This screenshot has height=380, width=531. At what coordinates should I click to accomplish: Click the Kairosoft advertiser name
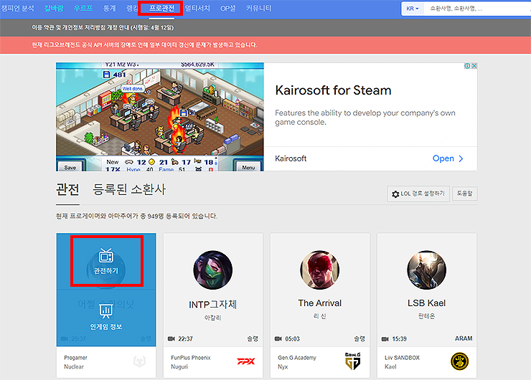[x=291, y=158]
